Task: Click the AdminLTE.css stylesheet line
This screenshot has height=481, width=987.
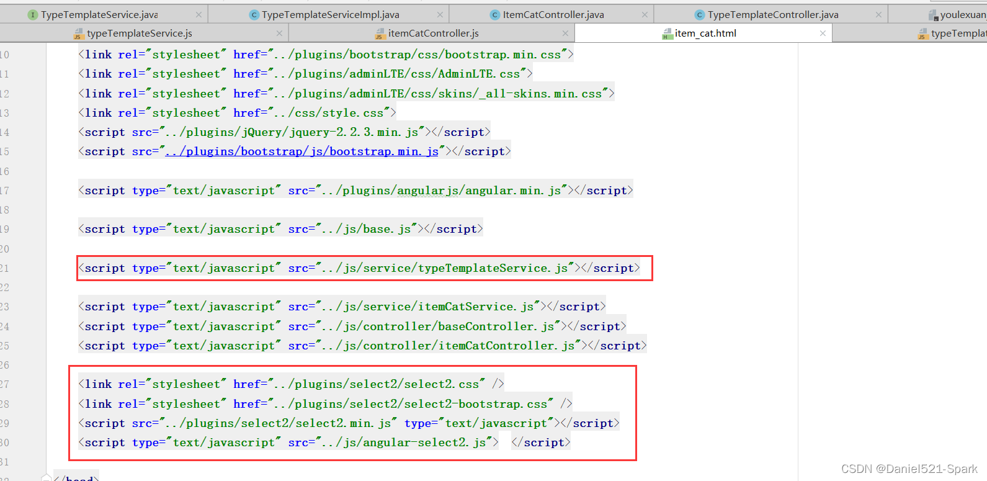Action: pos(305,74)
